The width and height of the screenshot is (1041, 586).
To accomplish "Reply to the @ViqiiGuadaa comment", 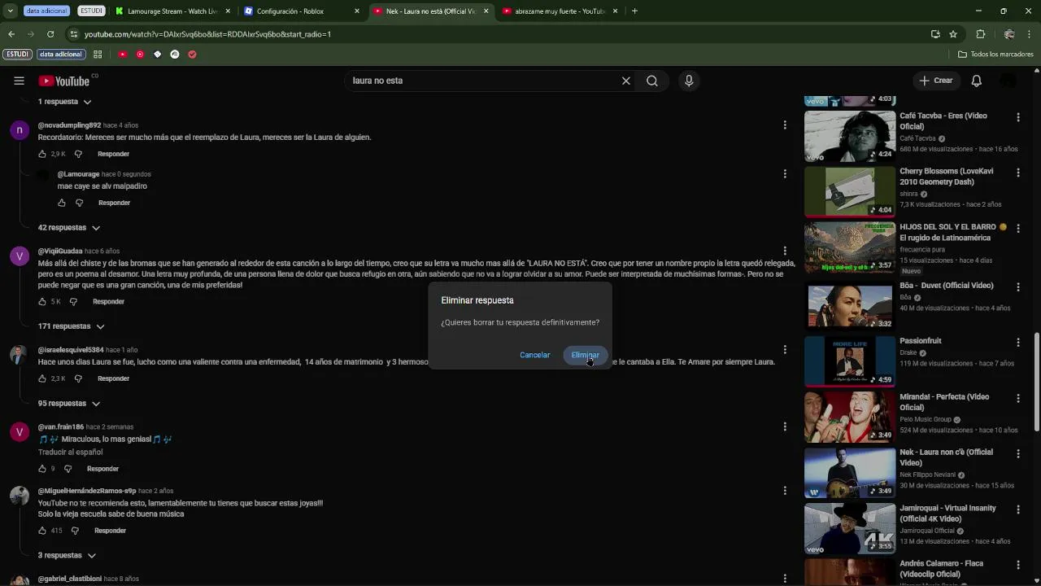I will (108, 302).
